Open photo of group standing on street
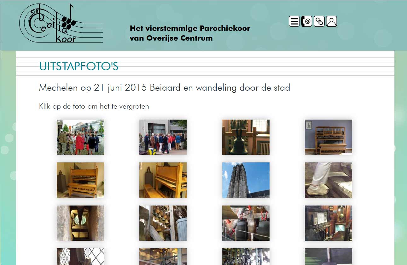The width and height of the screenshot is (407, 265). point(163,137)
